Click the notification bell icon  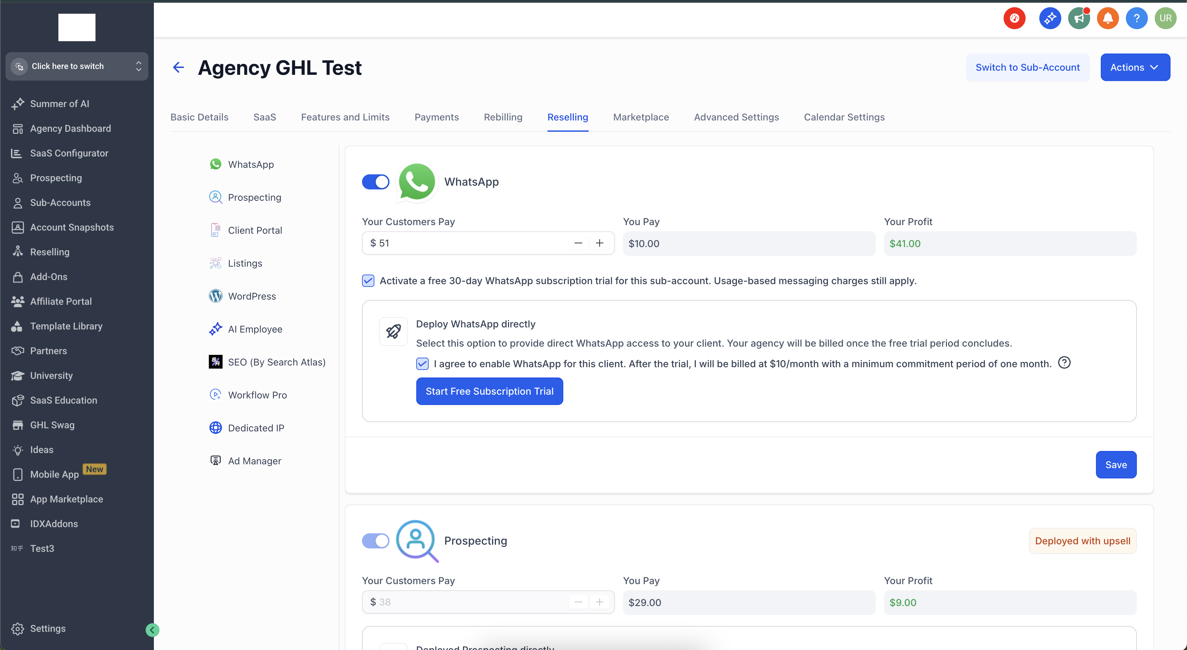click(x=1108, y=19)
